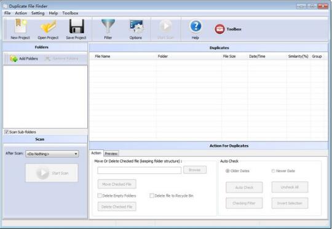Open the Filter funnel tool
Viewport: 332px width, 230px height.
pos(108,26)
